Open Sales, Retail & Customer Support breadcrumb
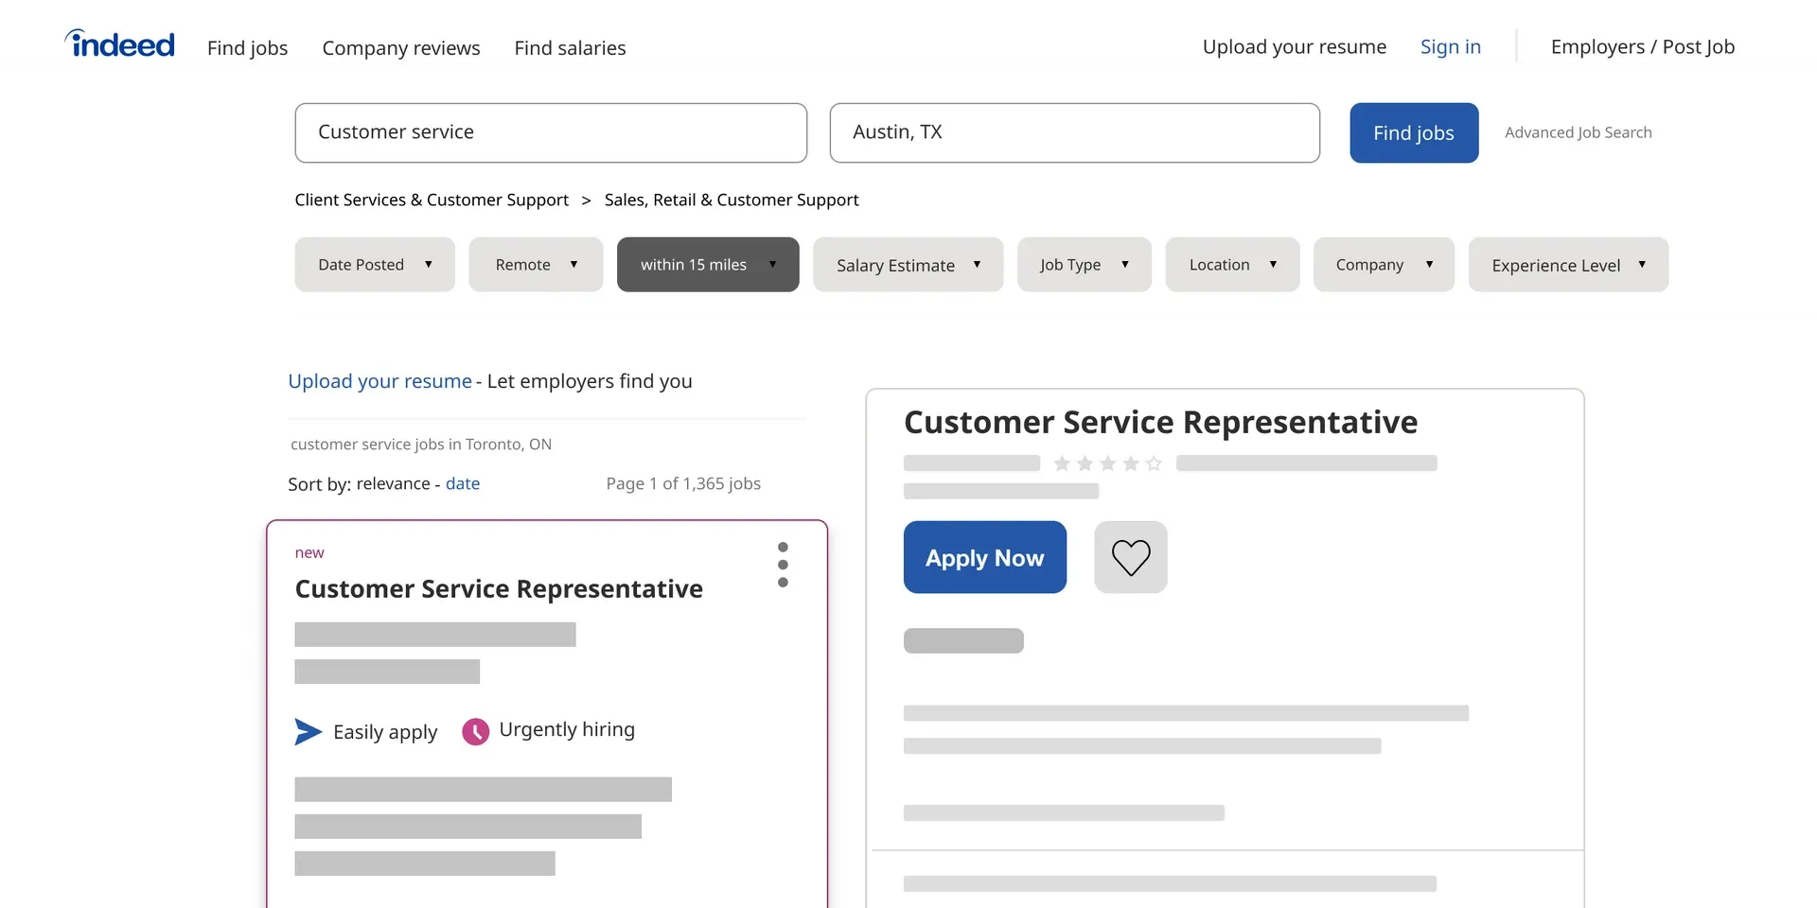This screenshot has width=1817, height=908. pyautogui.click(x=732, y=200)
